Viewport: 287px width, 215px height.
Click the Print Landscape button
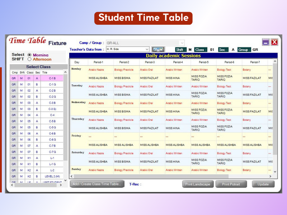coord(198,184)
